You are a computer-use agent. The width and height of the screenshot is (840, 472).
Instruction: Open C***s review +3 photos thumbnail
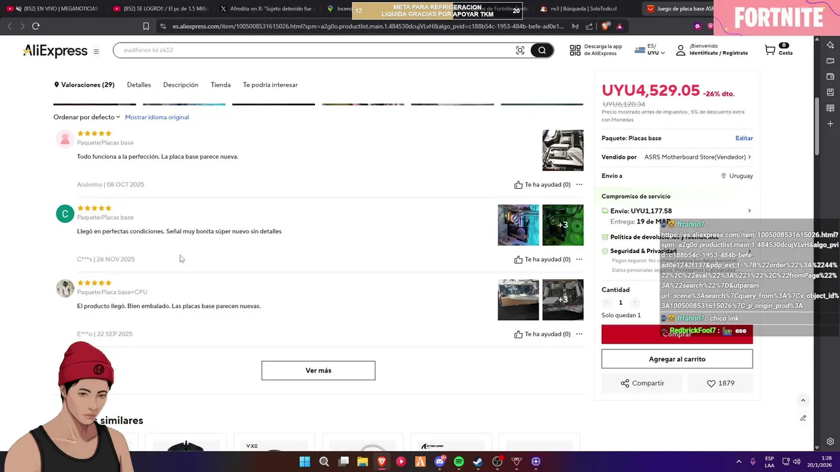coord(563,225)
